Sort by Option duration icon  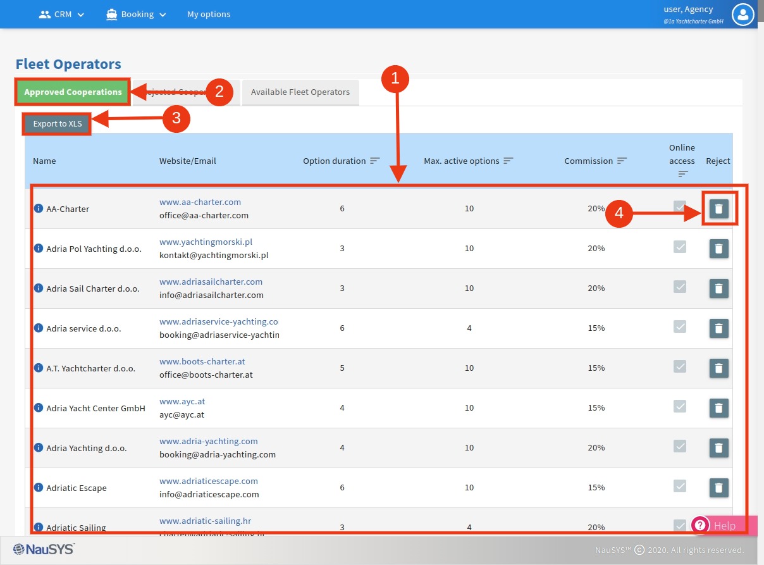[375, 161]
